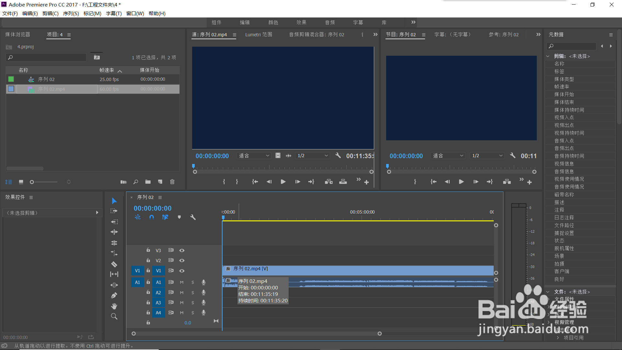Create new bin in project panel

(148, 182)
